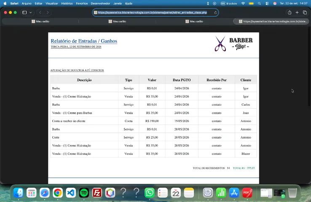Open Spotlight search in the menu bar
Viewport: 311px width, 202px height.
coord(259,3)
